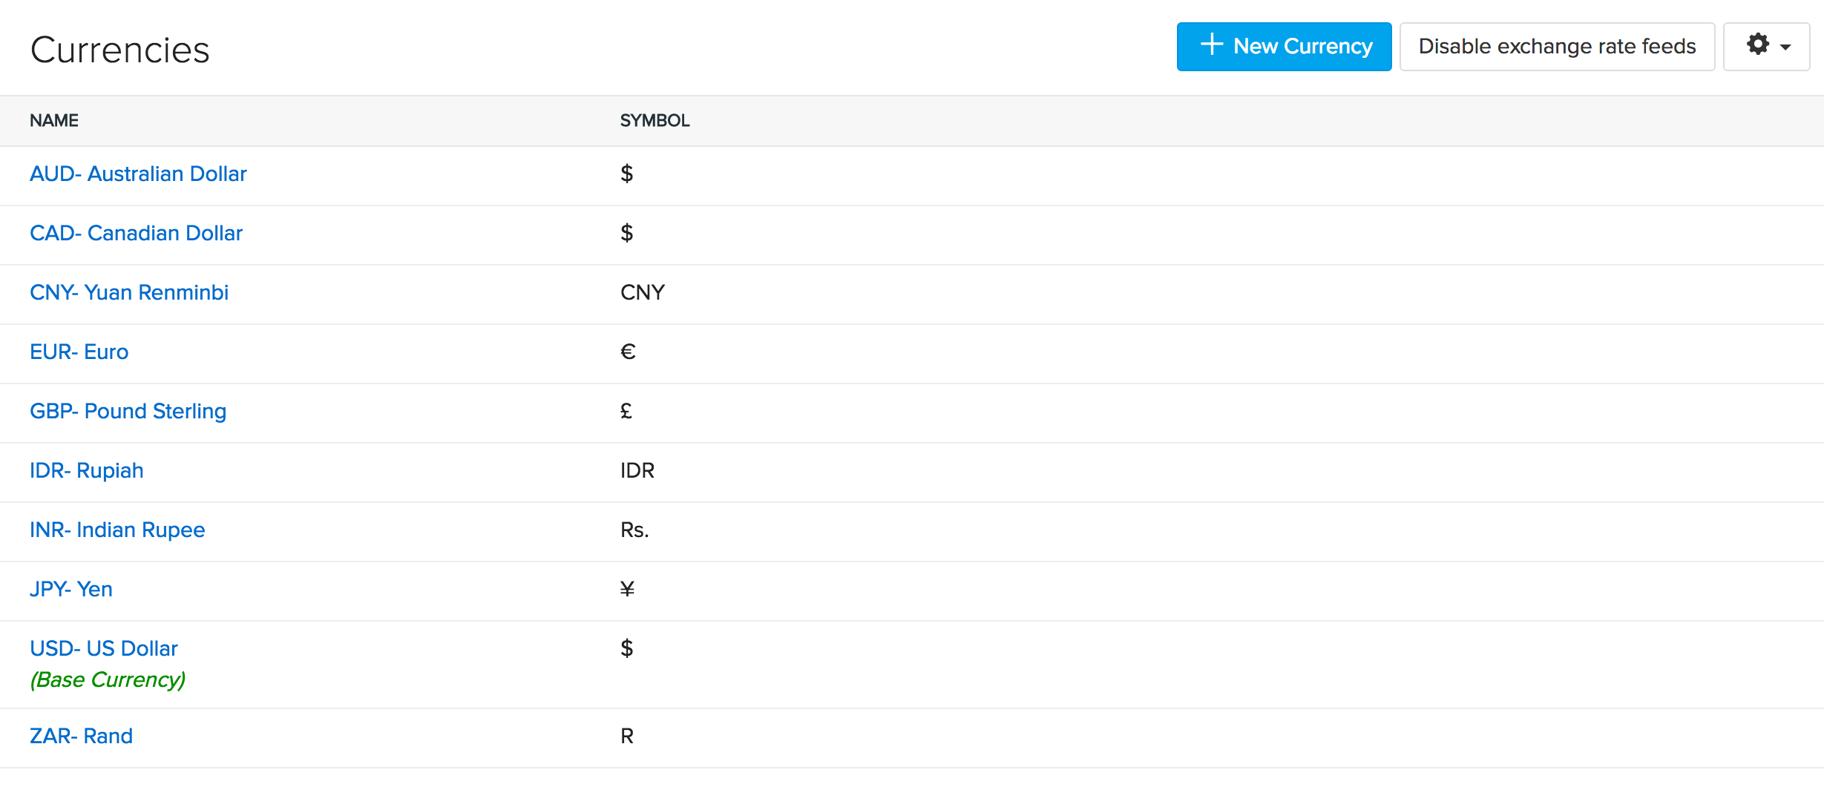Select the CNY- Yuan Renminbi entry
1824x810 pixels.
(x=129, y=292)
